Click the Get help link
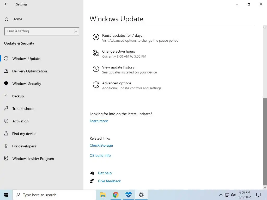This screenshot has height=200, width=267. pos(105,173)
